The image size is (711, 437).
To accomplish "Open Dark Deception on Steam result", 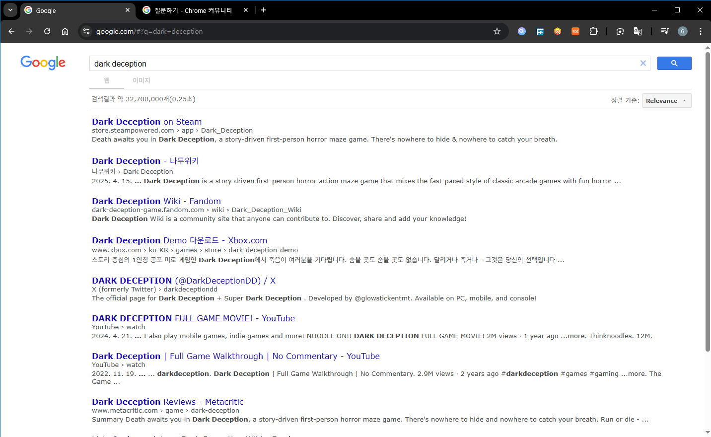I will click(x=147, y=122).
